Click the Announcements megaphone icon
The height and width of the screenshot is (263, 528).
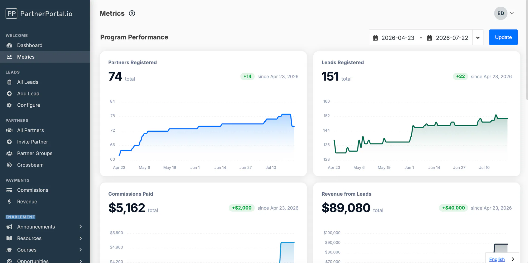(x=9, y=227)
